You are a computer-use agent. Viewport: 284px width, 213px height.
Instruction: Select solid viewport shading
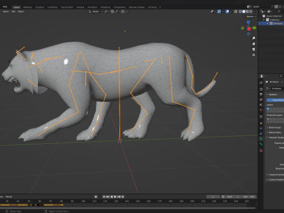point(244,11)
